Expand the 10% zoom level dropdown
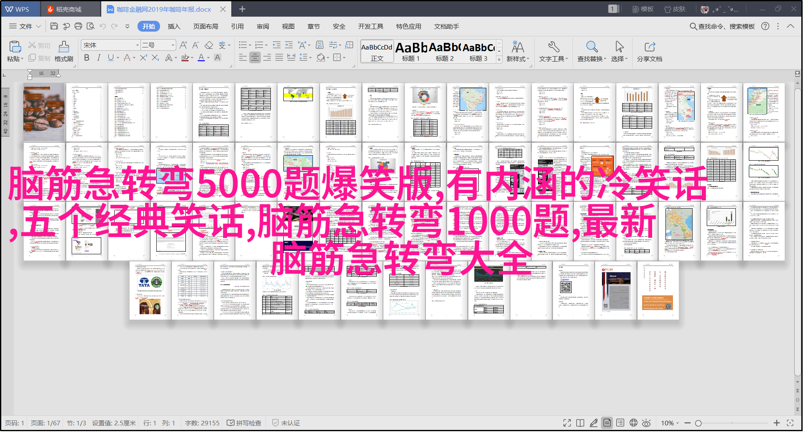This screenshot has height=432, width=803. 670,423
